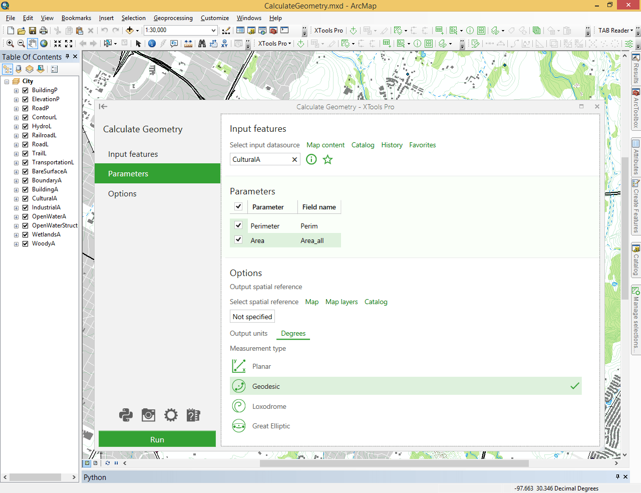Screen dimensions: 641x493
Task: Show info for the CulturalA datasource
Action: click(x=311, y=159)
